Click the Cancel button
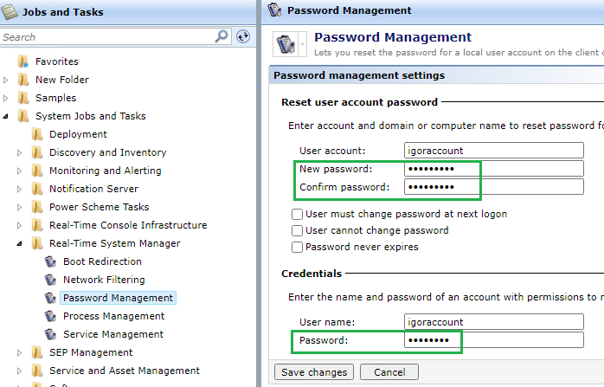 pos(389,372)
